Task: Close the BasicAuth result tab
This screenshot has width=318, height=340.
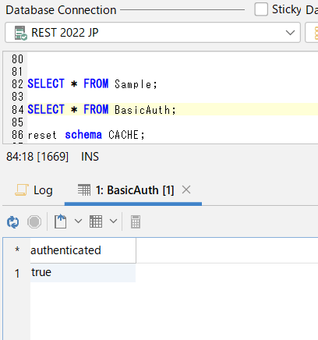Action: click(186, 189)
